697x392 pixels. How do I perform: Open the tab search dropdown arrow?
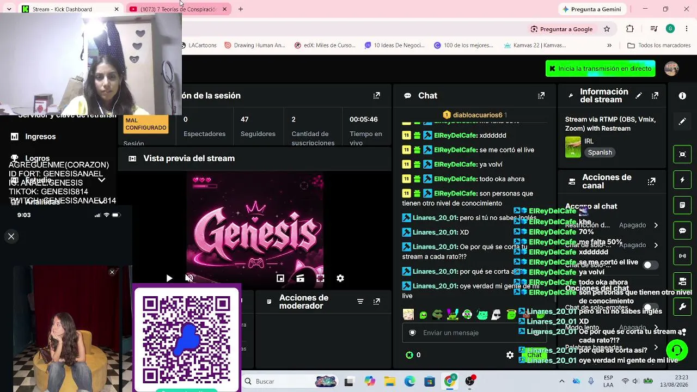pos(9,9)
